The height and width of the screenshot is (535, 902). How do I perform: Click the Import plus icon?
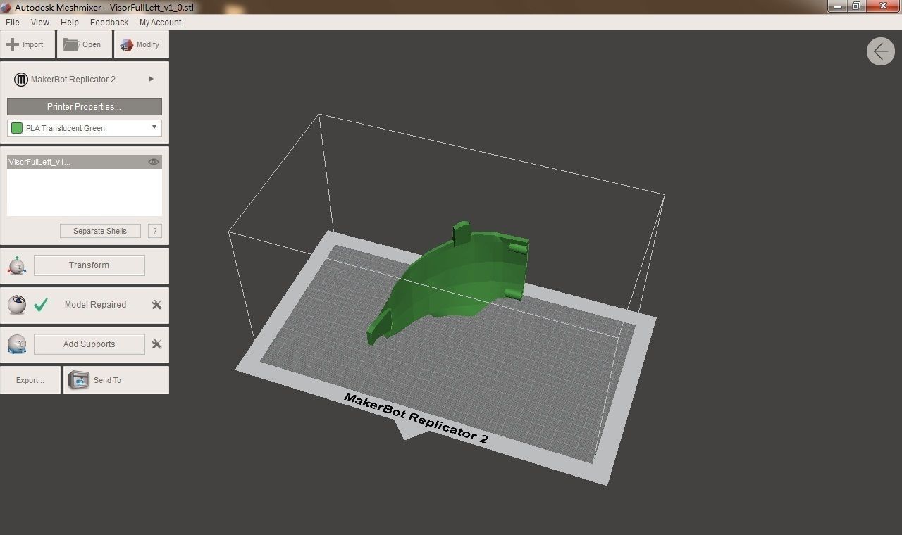click(12, 44)
